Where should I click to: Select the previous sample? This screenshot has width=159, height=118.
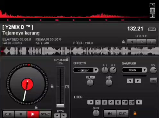point(130,81)
